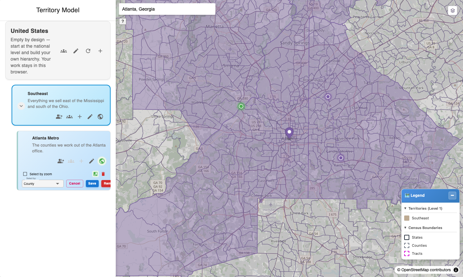
Task: Add a child under United States
Action: (x=100, y=51)
